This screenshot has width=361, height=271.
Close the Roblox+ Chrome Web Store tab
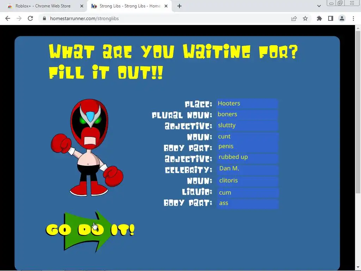tap(82, 6)
